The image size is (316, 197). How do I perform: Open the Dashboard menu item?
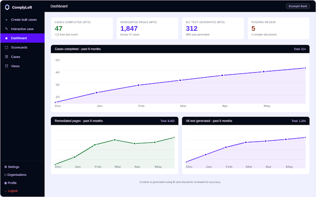click(x=22, y=38)
